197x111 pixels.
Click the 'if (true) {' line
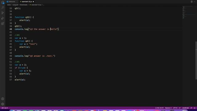point(21,68)
